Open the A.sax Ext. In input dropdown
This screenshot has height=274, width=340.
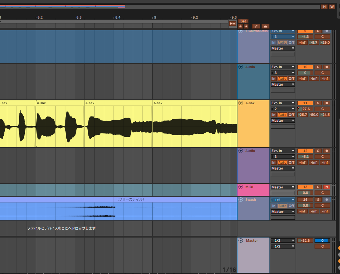click(283, 103)
